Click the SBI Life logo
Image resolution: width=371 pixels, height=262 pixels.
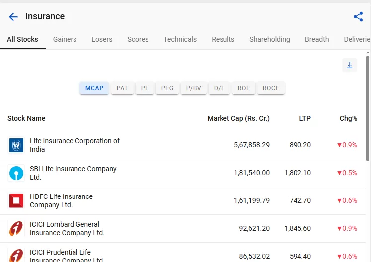click(16, 173)
